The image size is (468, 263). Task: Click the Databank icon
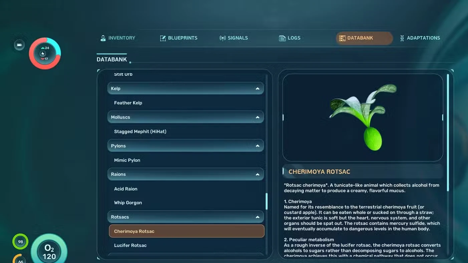[342, 38]
